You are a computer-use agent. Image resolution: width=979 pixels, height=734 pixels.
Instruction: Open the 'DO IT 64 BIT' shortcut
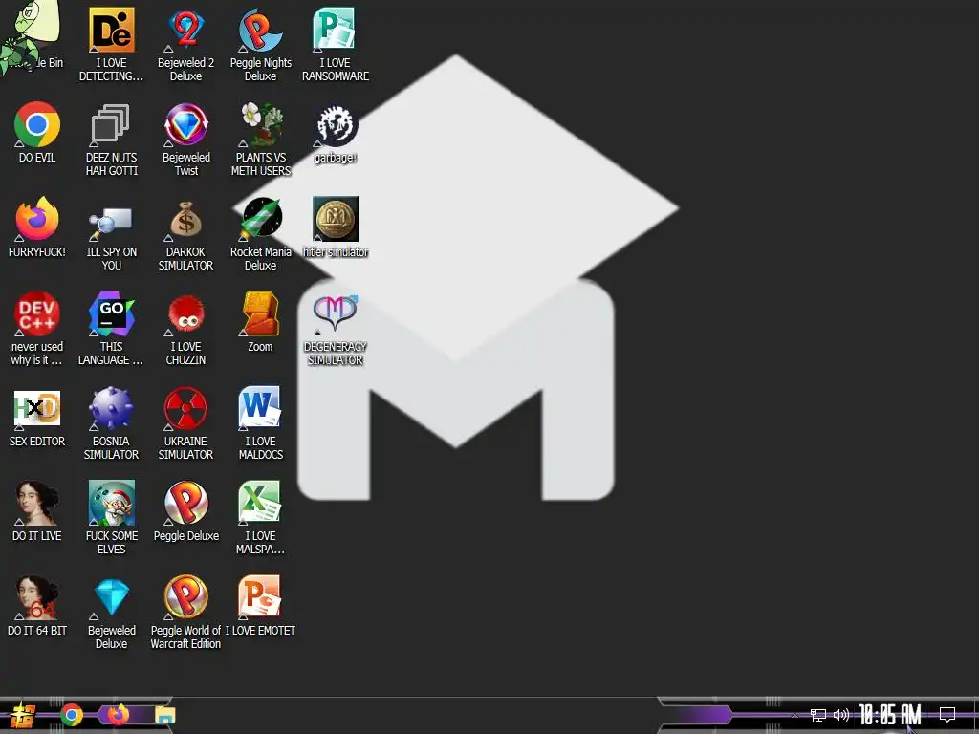[x=37, y=607]
